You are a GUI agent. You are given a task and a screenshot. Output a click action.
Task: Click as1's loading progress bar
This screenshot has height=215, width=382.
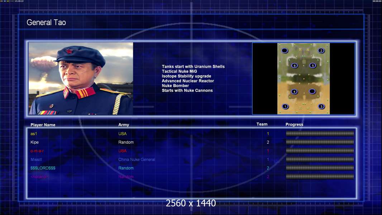pyautogui.click(x=320, y=133)
